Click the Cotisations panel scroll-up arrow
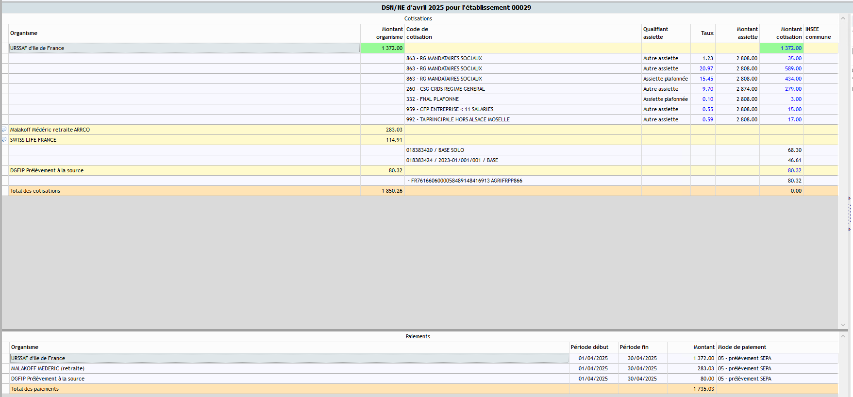Screen dimensions: 853x397 [843, 18]
